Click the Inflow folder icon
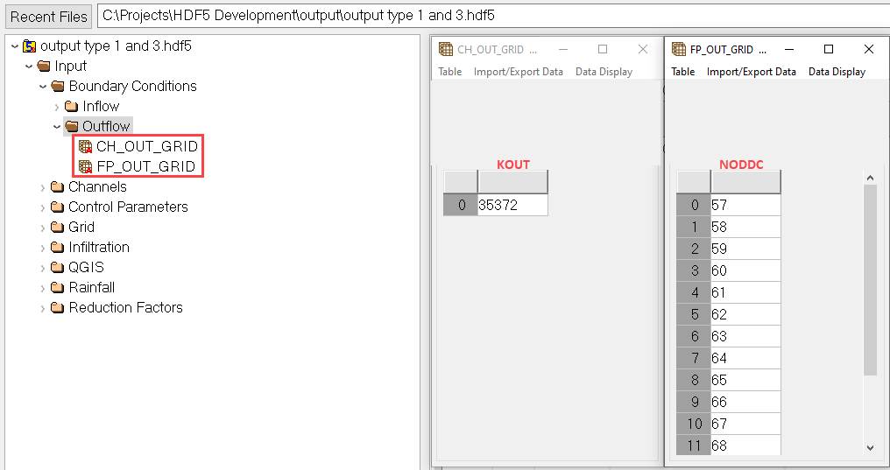 point(73,107)
